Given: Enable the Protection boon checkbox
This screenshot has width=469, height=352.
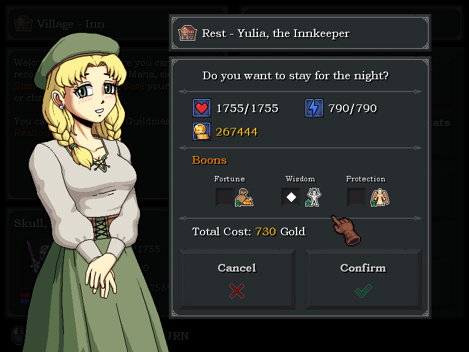Looking at the screenshot, I should click(356, 197).
